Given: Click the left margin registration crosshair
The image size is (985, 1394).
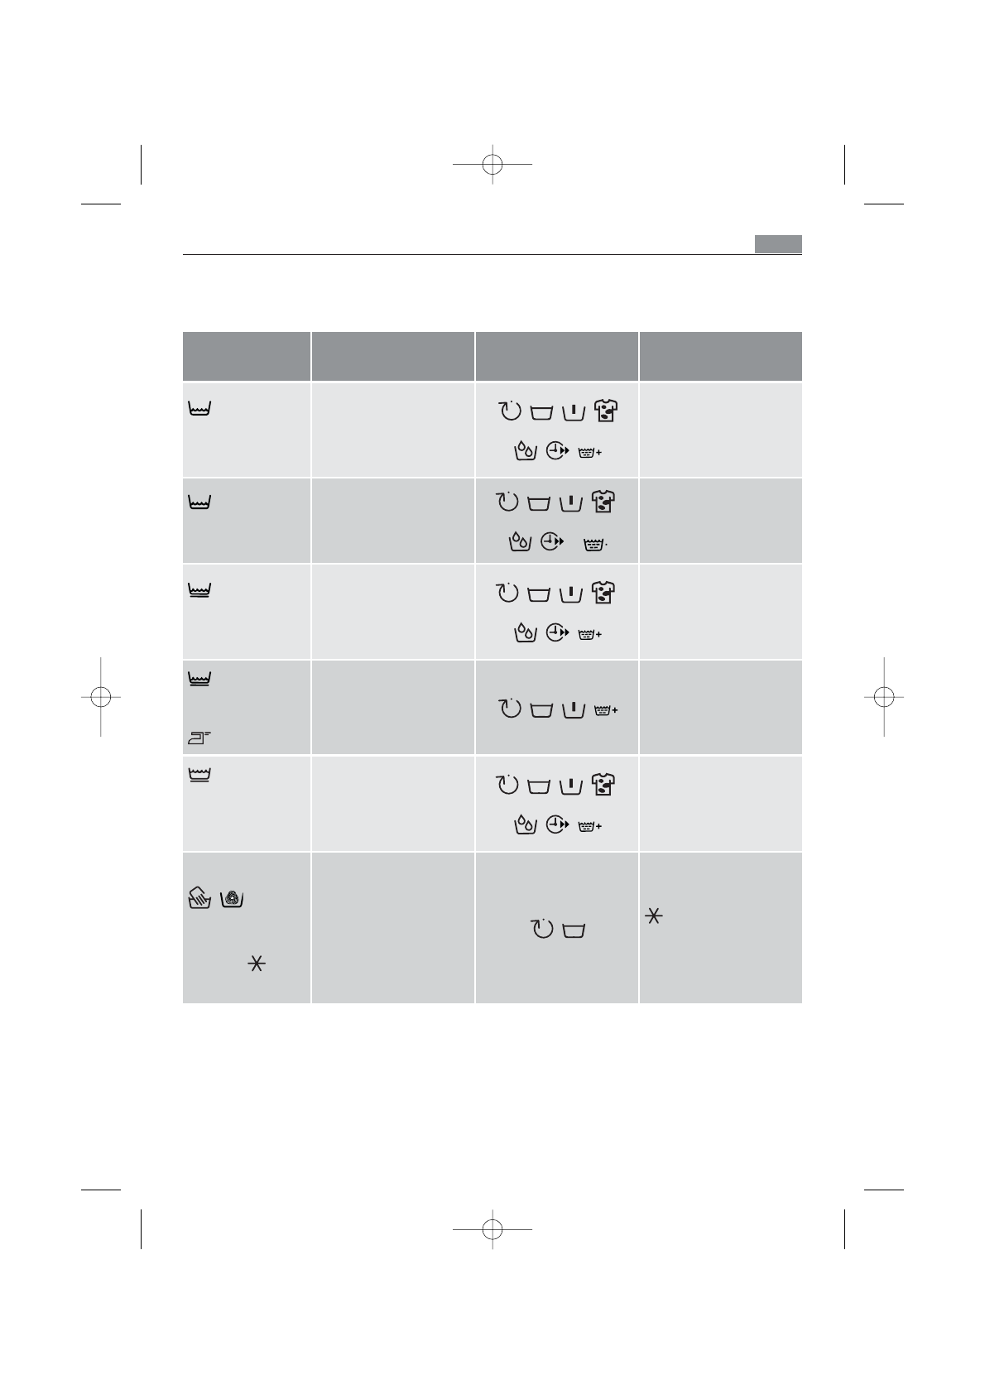Looking at the screenshot, I should 100,697.
